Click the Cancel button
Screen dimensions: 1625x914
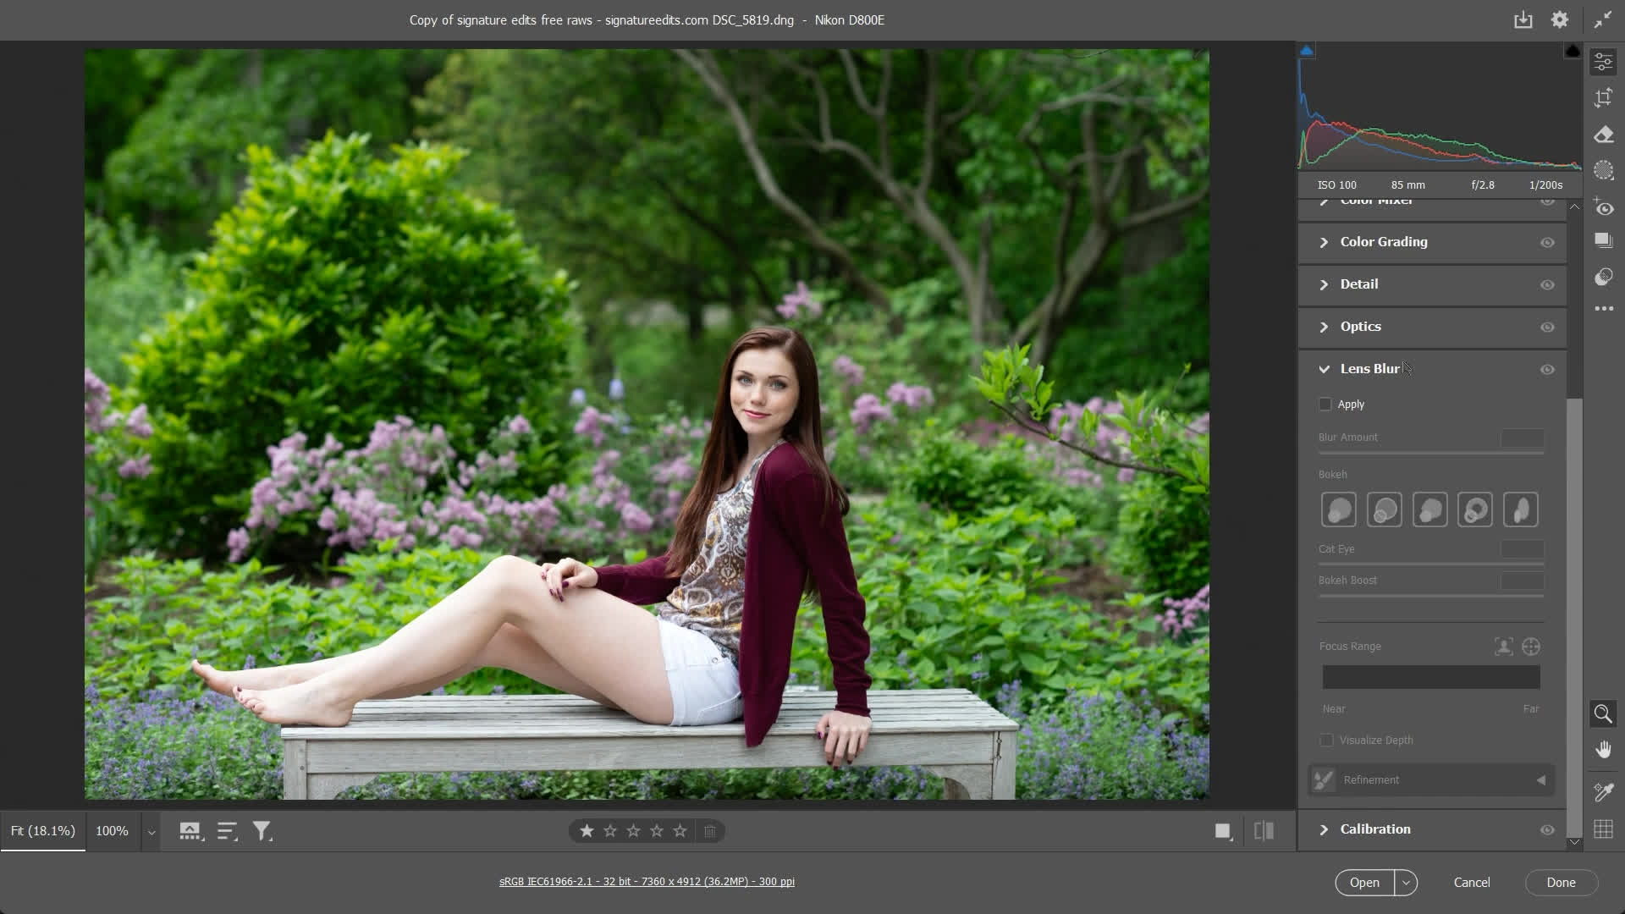coord(1472,883)
